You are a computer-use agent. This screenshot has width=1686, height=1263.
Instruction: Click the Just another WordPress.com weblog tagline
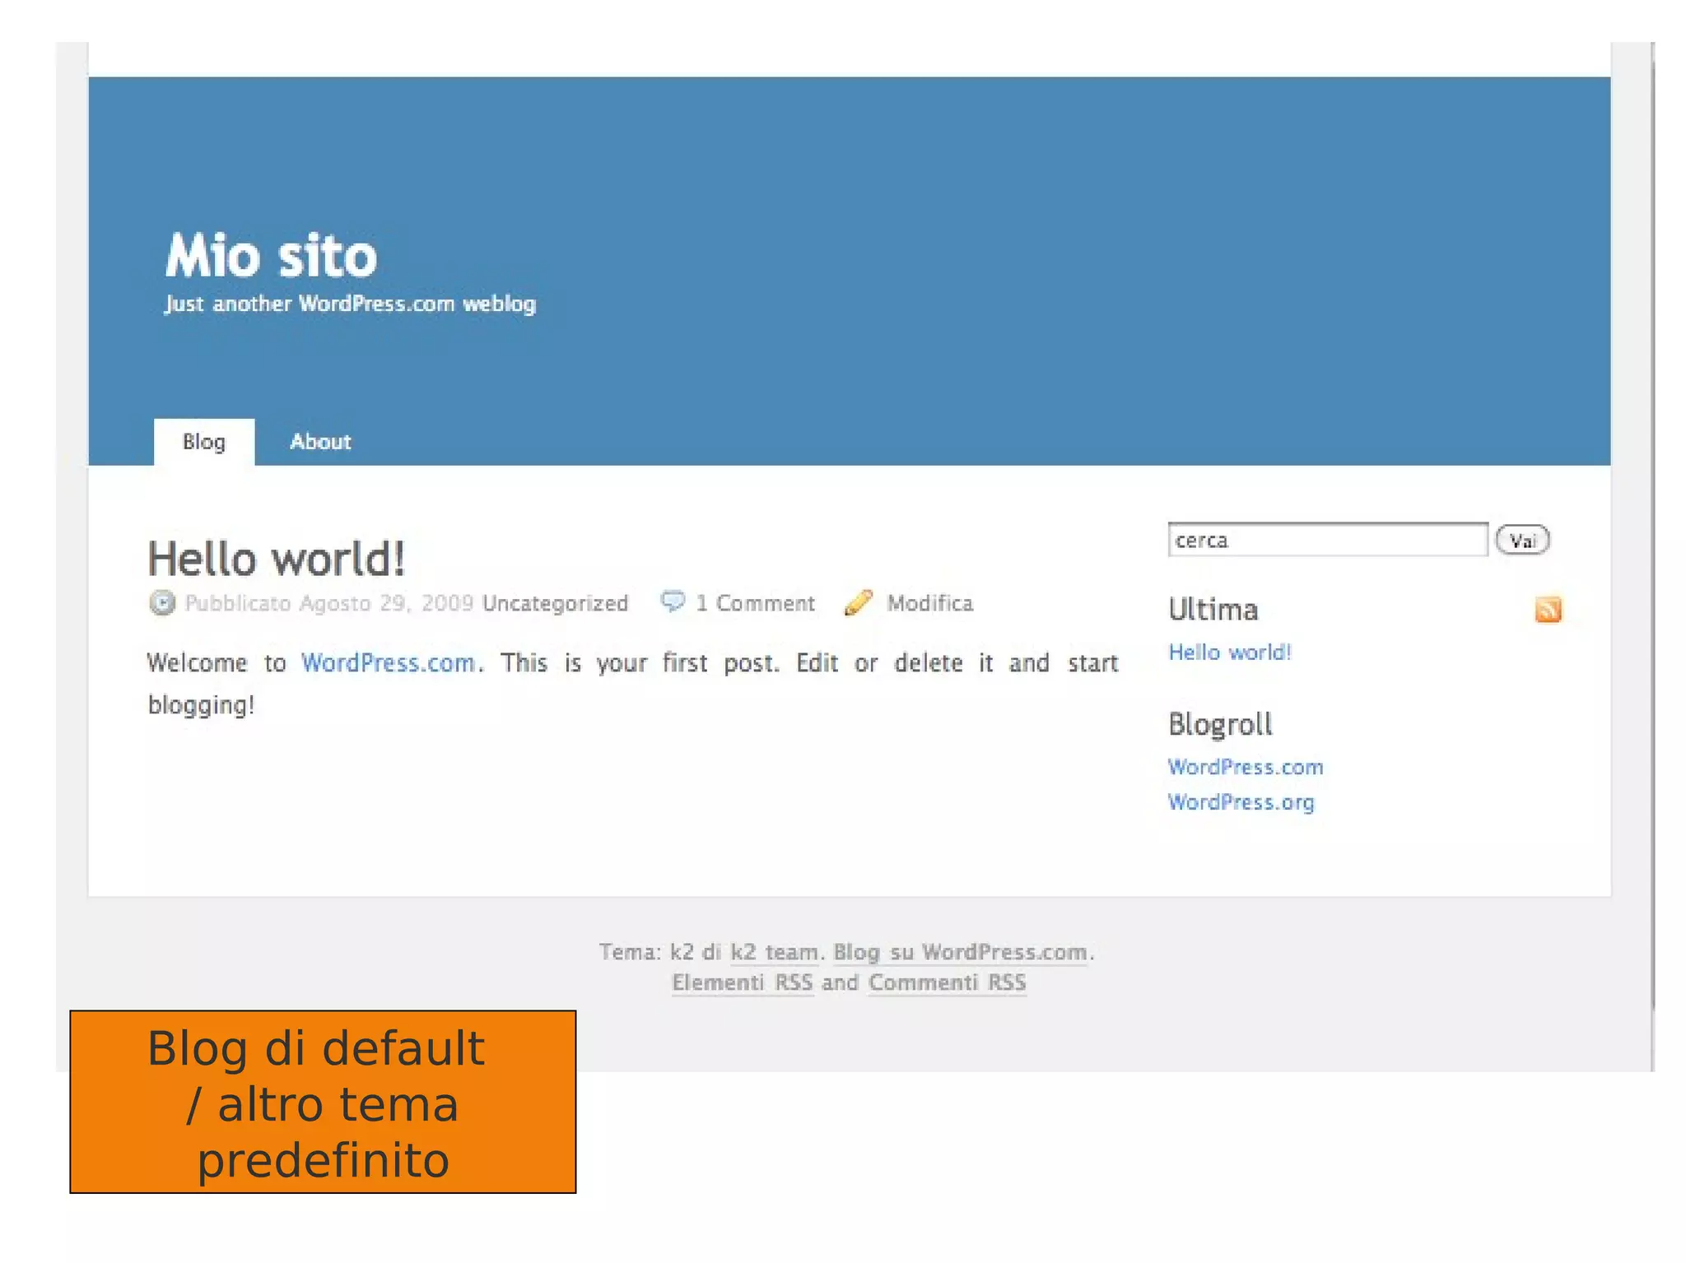point(351,304)
